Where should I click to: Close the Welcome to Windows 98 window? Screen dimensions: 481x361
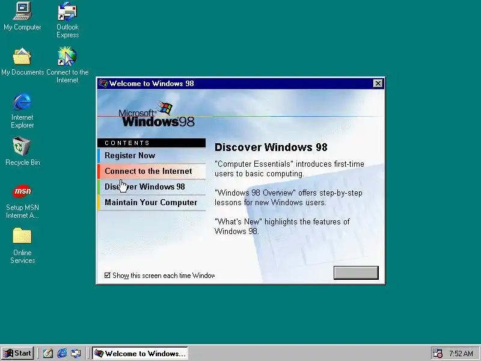tap(378, 84)
